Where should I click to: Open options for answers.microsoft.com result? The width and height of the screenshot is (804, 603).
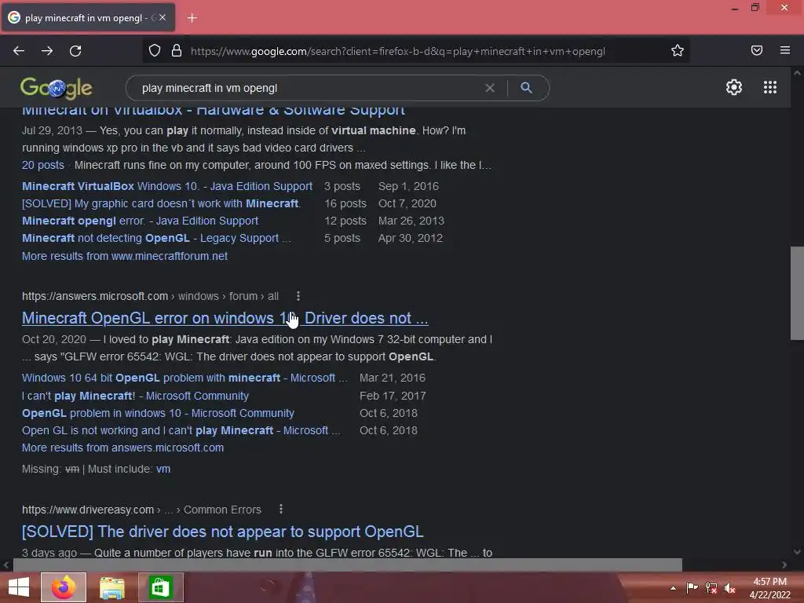(x=298, y=296)
